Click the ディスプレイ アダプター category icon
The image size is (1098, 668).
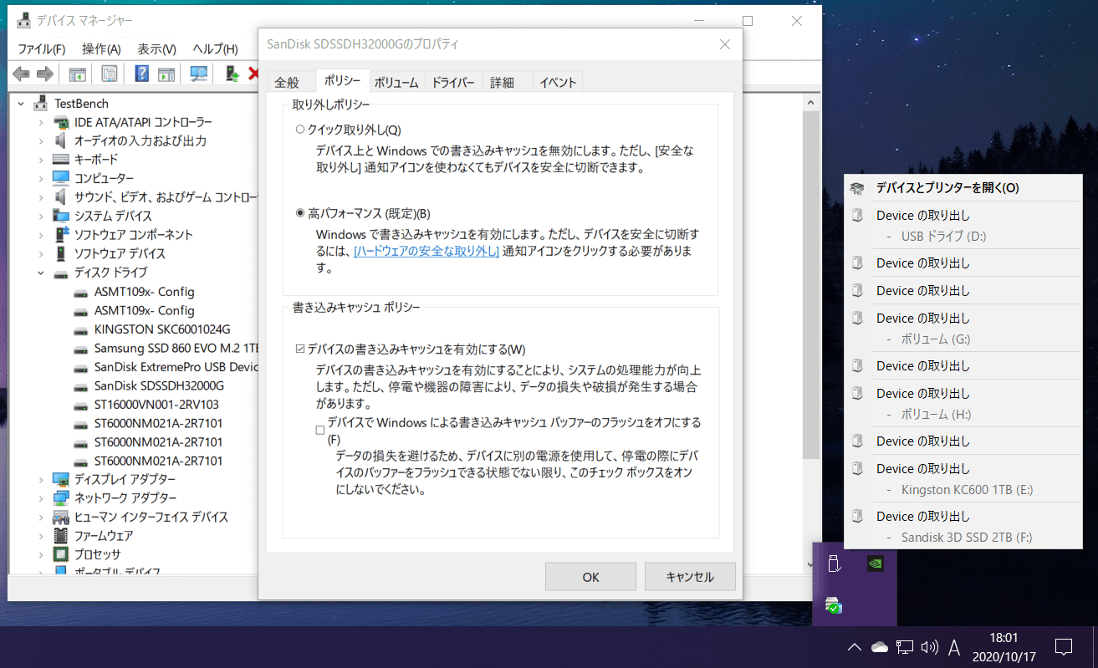(x=61, y=479)
